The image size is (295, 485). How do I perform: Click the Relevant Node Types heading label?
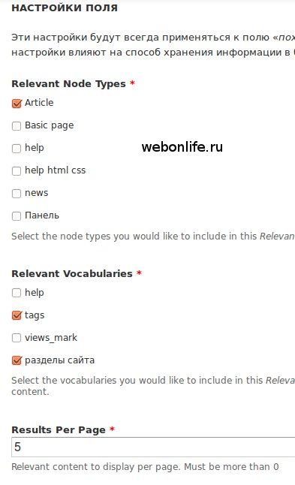pos(68,84)
